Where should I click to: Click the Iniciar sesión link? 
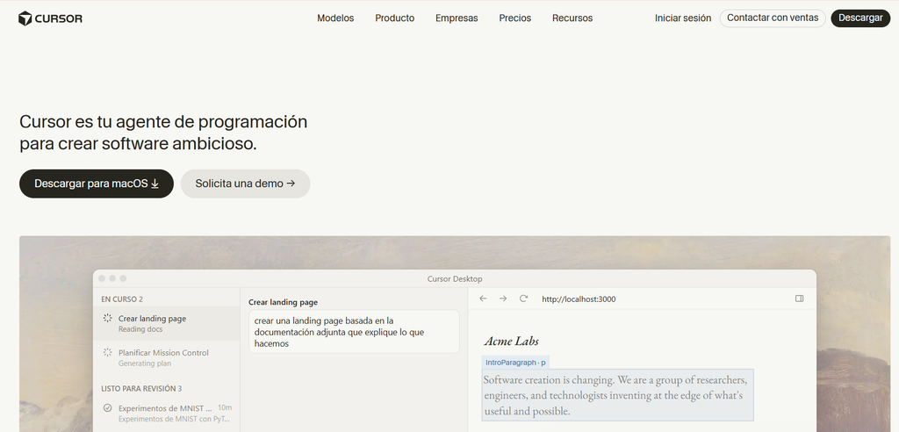click(683, 18)
